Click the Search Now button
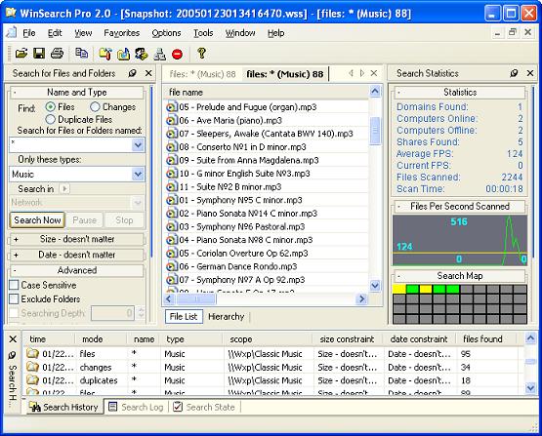 pos(37,219)
